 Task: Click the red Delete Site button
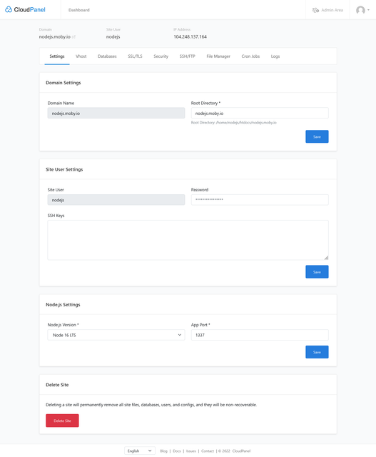click(x=62, y=421)
